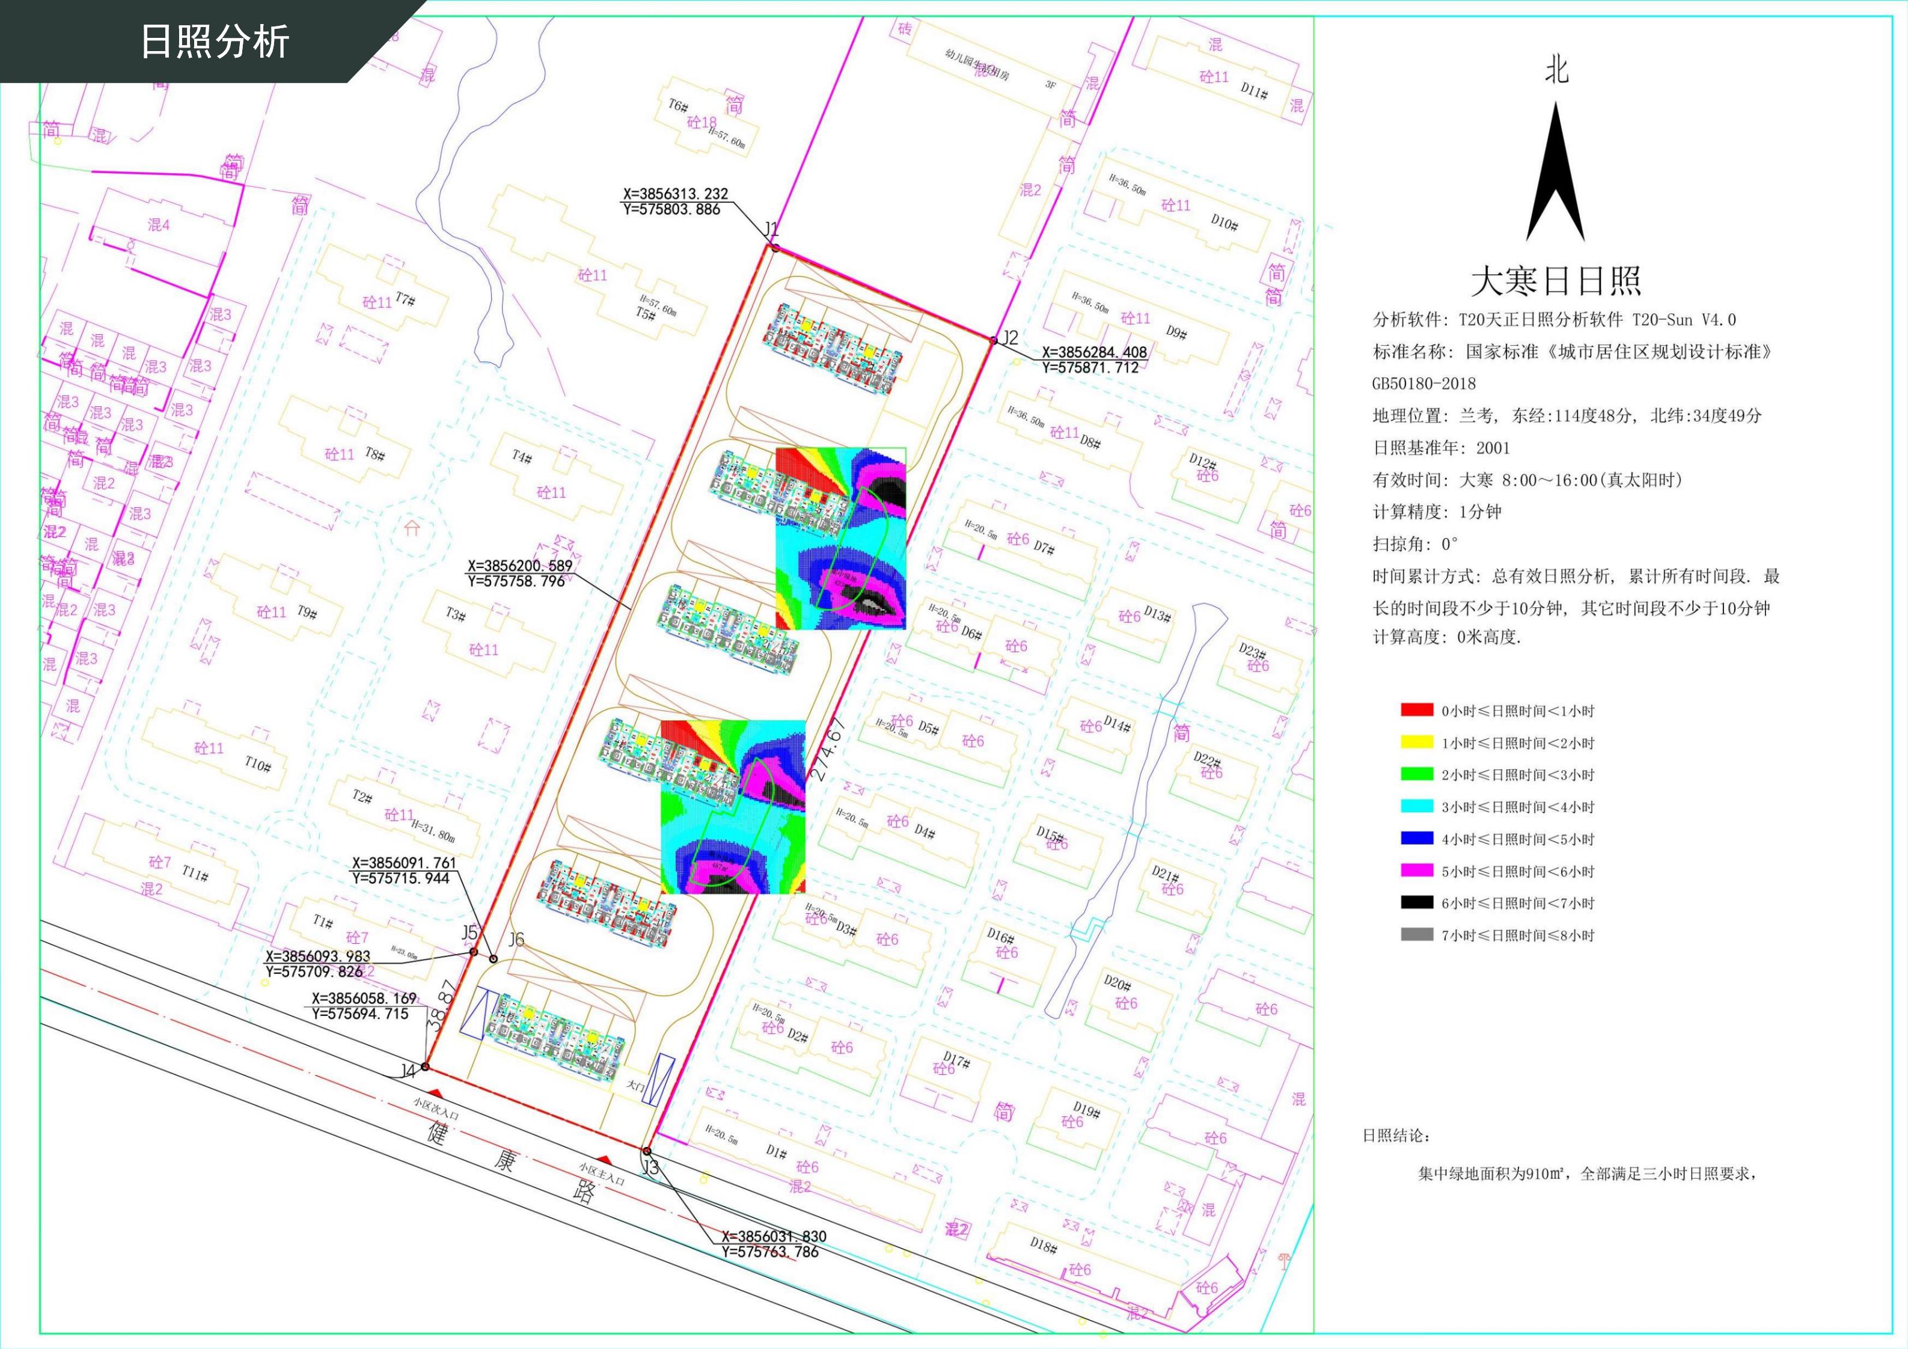The image size is (1908, 1349).
Task: Select the green 2–3 hour legend swatch
Action: point(1417,774)
